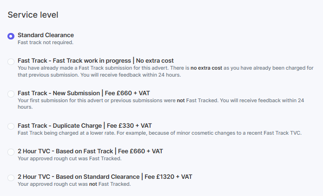This screenshot has height=196, width=323.
Task: Click the 'Service level' heading
Action: click(33, 14)
